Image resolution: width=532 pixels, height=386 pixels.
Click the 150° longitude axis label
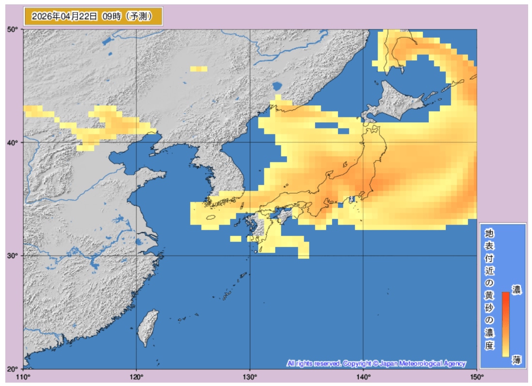coord(476,377)
